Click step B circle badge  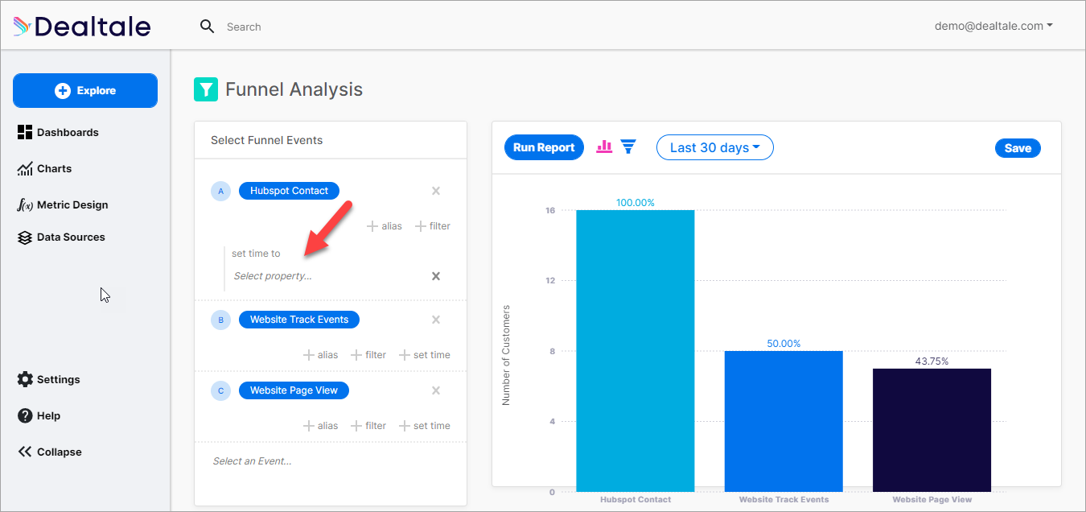click(220, 320)
